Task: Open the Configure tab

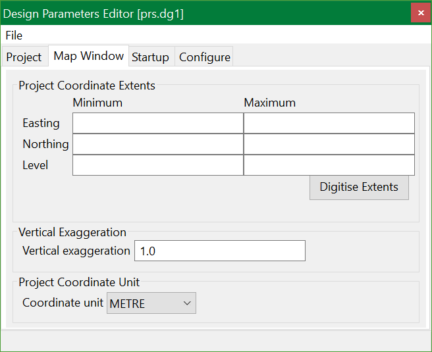Action: point(205,57)
